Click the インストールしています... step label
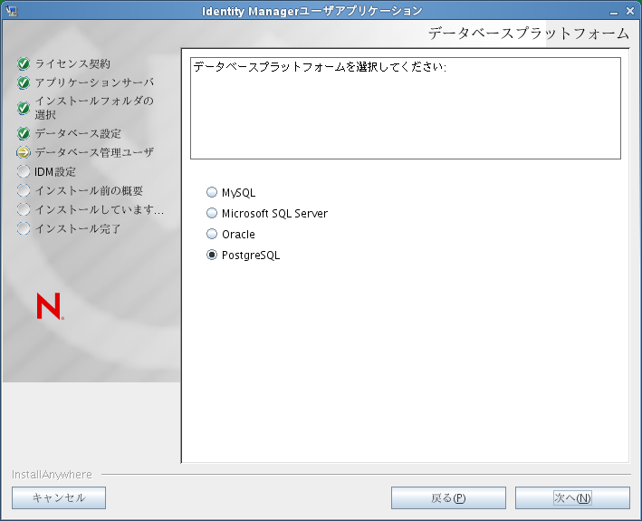Image resolution: width=642 pixels, height=521 pixels. [x=100, y=209]
